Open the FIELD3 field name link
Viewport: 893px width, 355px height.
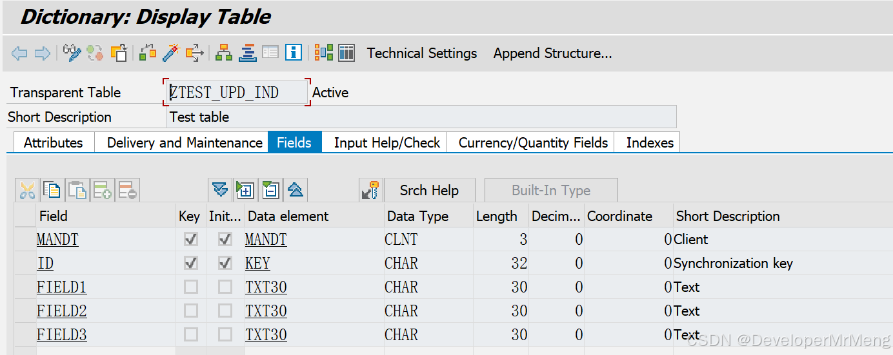point(61,335)
